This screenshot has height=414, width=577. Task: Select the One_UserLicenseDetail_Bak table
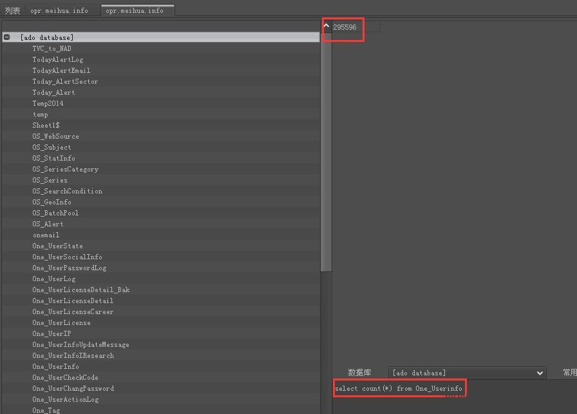coord(81,290)
